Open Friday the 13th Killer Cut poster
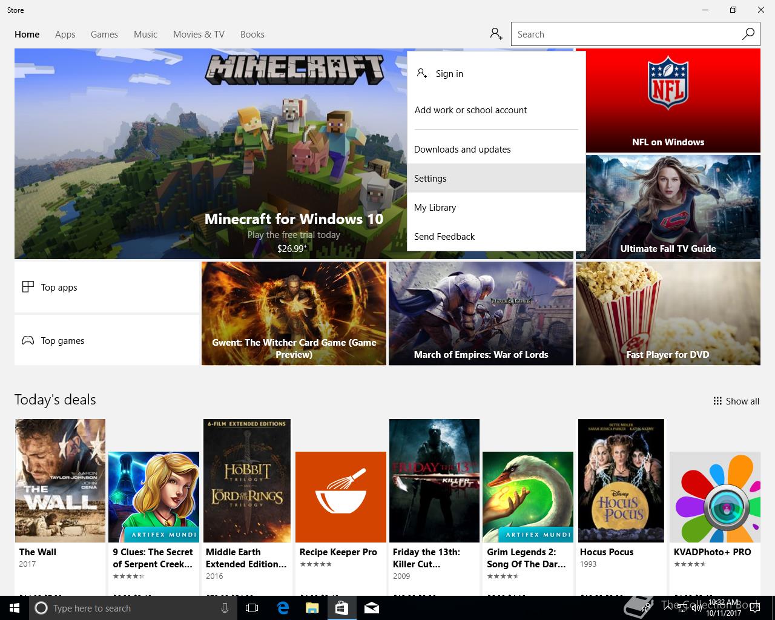 (x=434, y=481)
